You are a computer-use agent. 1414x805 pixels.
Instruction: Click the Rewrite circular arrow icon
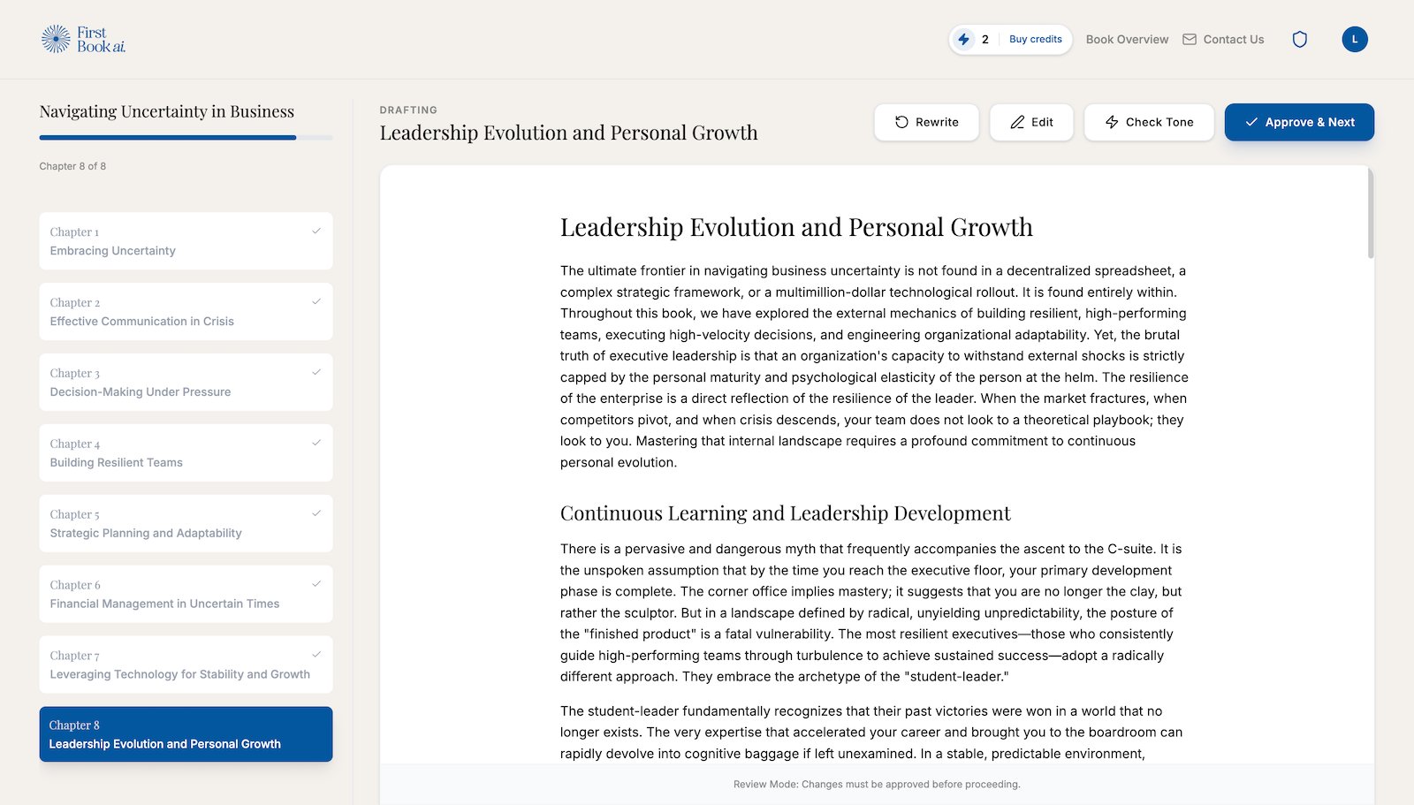[901, 122]
